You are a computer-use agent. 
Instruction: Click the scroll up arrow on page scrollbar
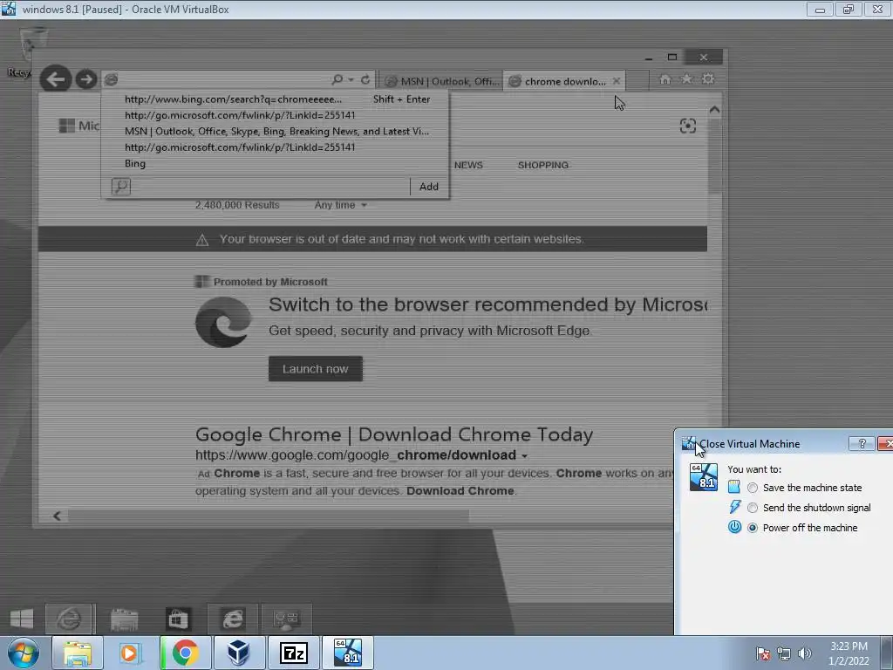(x=715, y=109)
